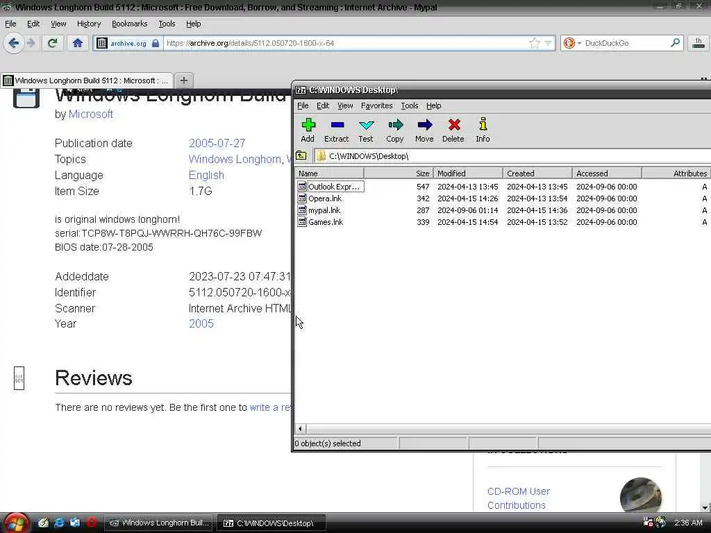
Task: Click the Test toolbar icon in 7-Zip
Action: point(366,130)
